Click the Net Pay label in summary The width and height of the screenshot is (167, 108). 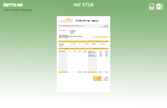click(97, 79)
